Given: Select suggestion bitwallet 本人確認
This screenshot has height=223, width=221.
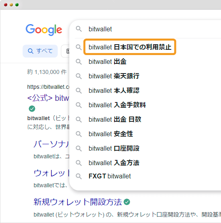Looking at the screenshot, I should (x=114, y=90).
